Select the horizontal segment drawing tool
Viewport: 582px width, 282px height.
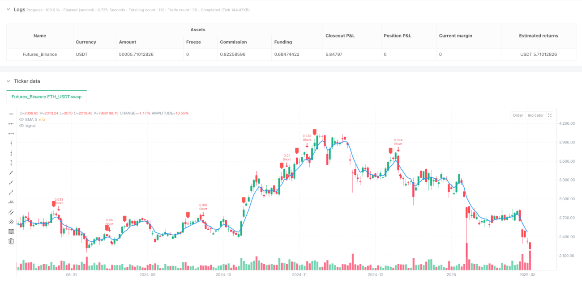click(x=11, y=134)
